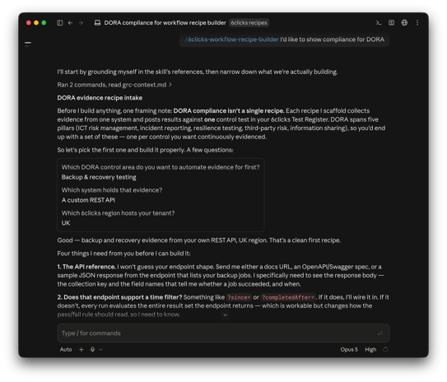Screen dimensions: 447x382
Task: Toggle the High effort setting
Action: pyautogui.click(x=370, y=349)
